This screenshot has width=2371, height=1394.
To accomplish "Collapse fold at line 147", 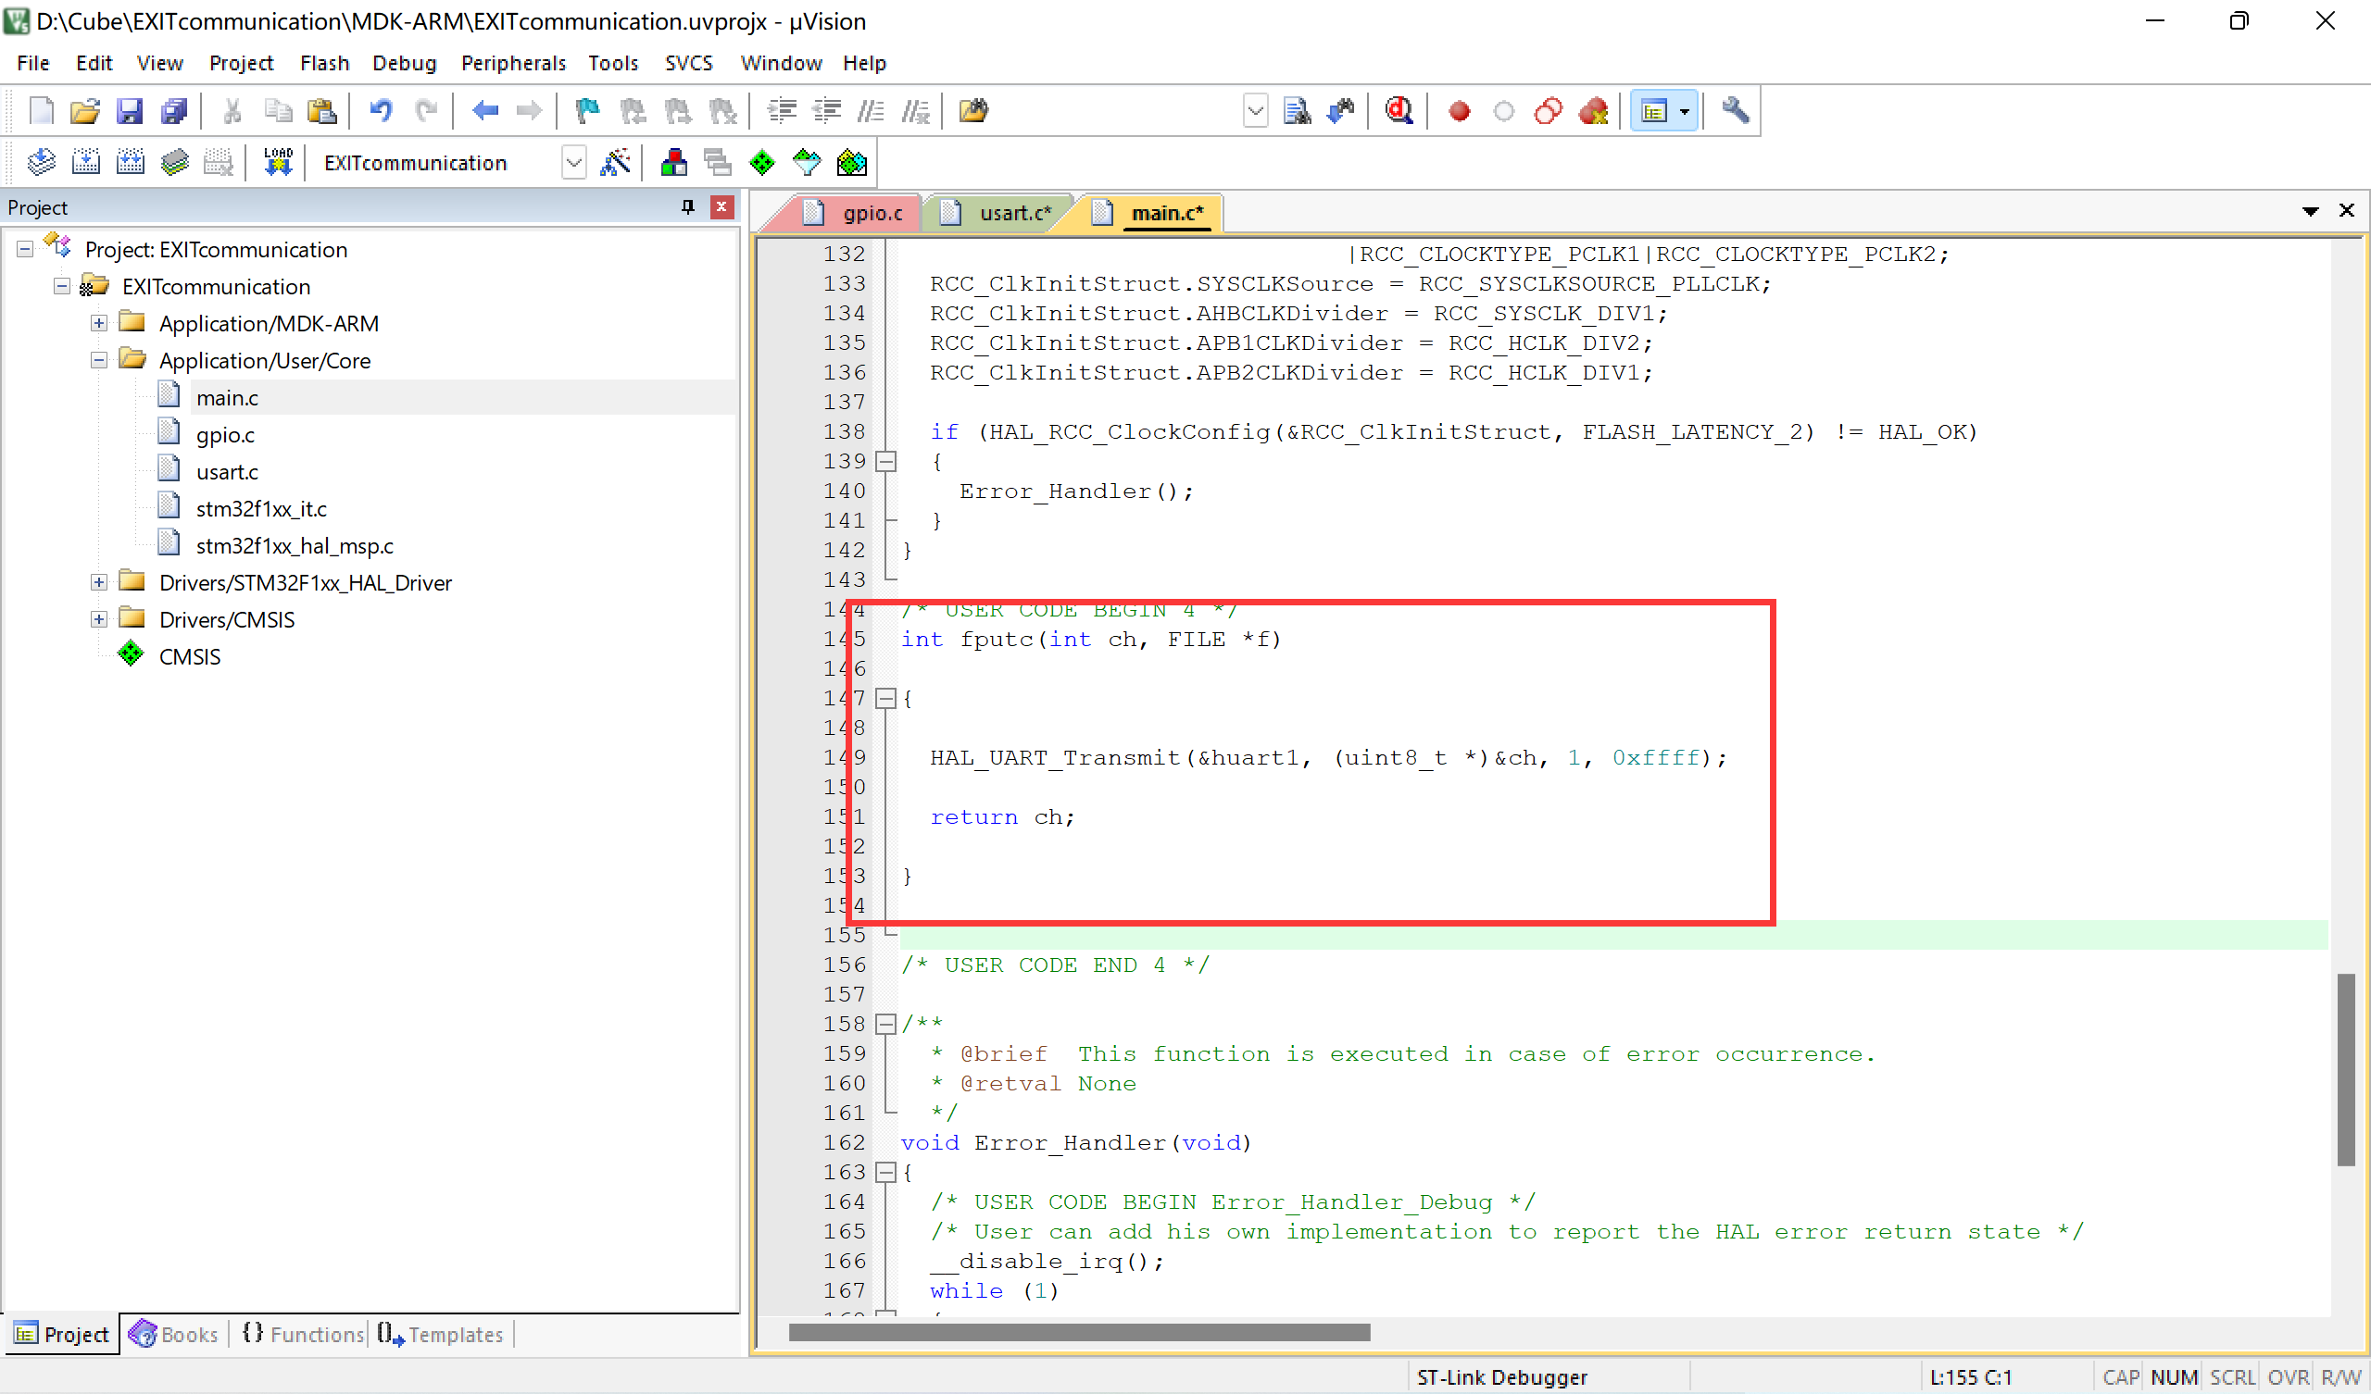I will tap(885, 698).
